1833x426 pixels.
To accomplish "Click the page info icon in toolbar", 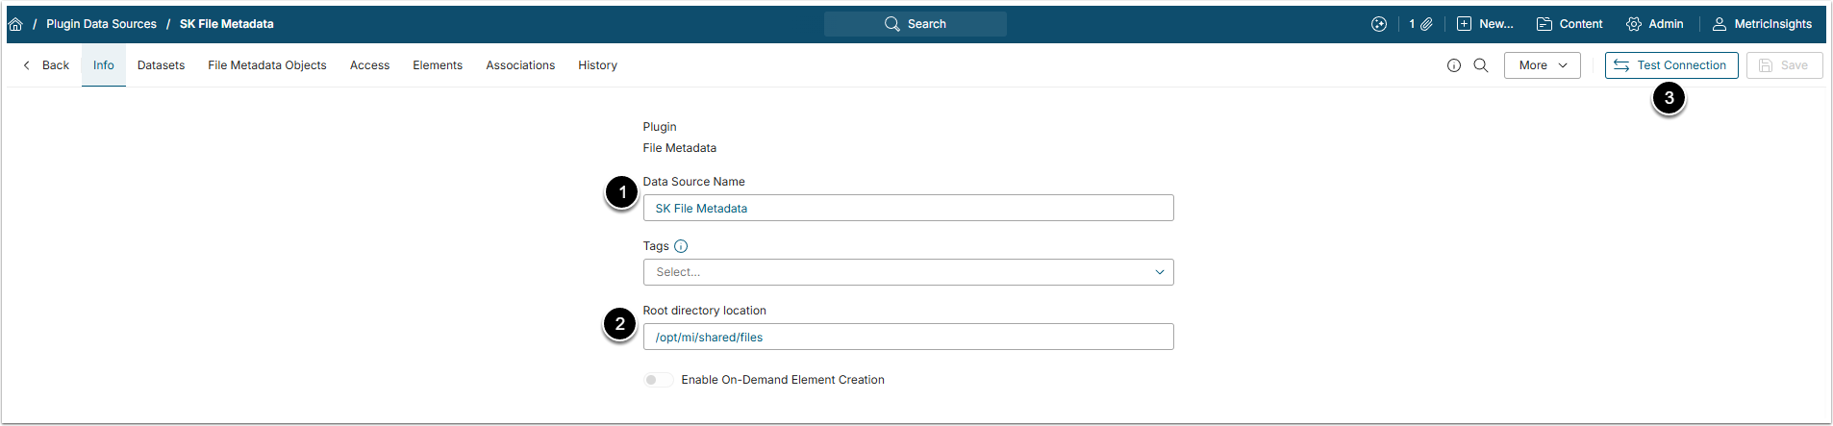I will (x=1454, y=65).
